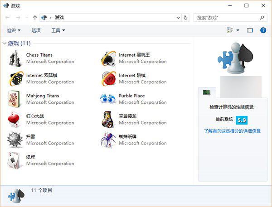Screen dimensions: 272x207
Task: Open the Mahjong Titans icon
Action: click(x=15, y=99)
